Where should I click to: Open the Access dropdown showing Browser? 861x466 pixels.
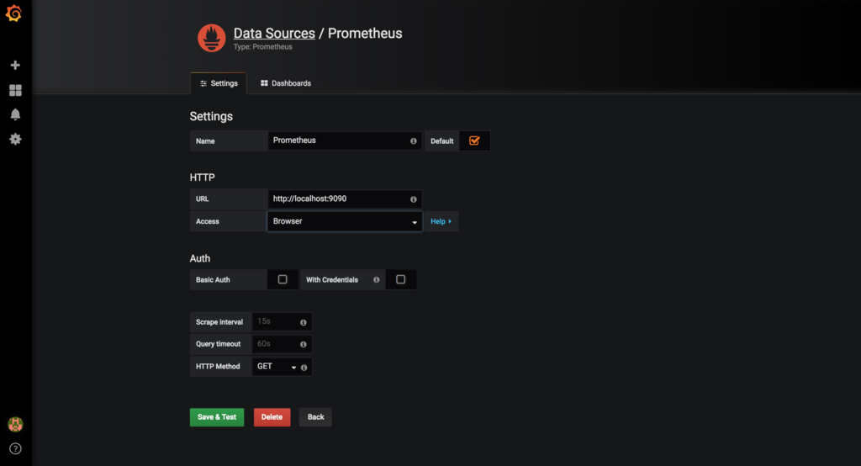(345, 221)
